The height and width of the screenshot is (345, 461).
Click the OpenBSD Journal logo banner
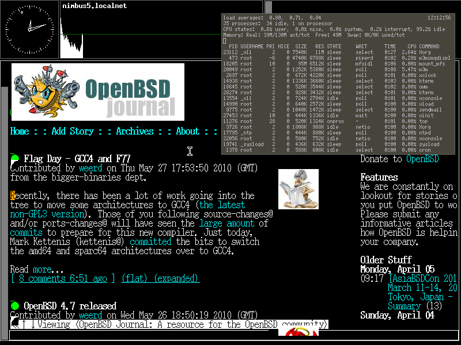pos(98,92)
